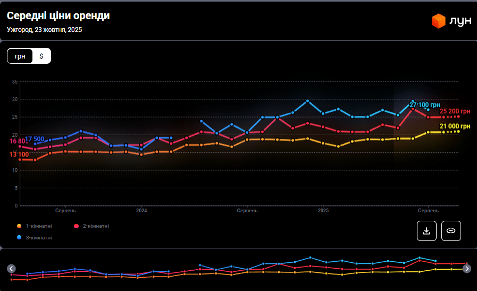Click the Середні ціни оренди heading

pyautogui.click(x=58, y=16)
